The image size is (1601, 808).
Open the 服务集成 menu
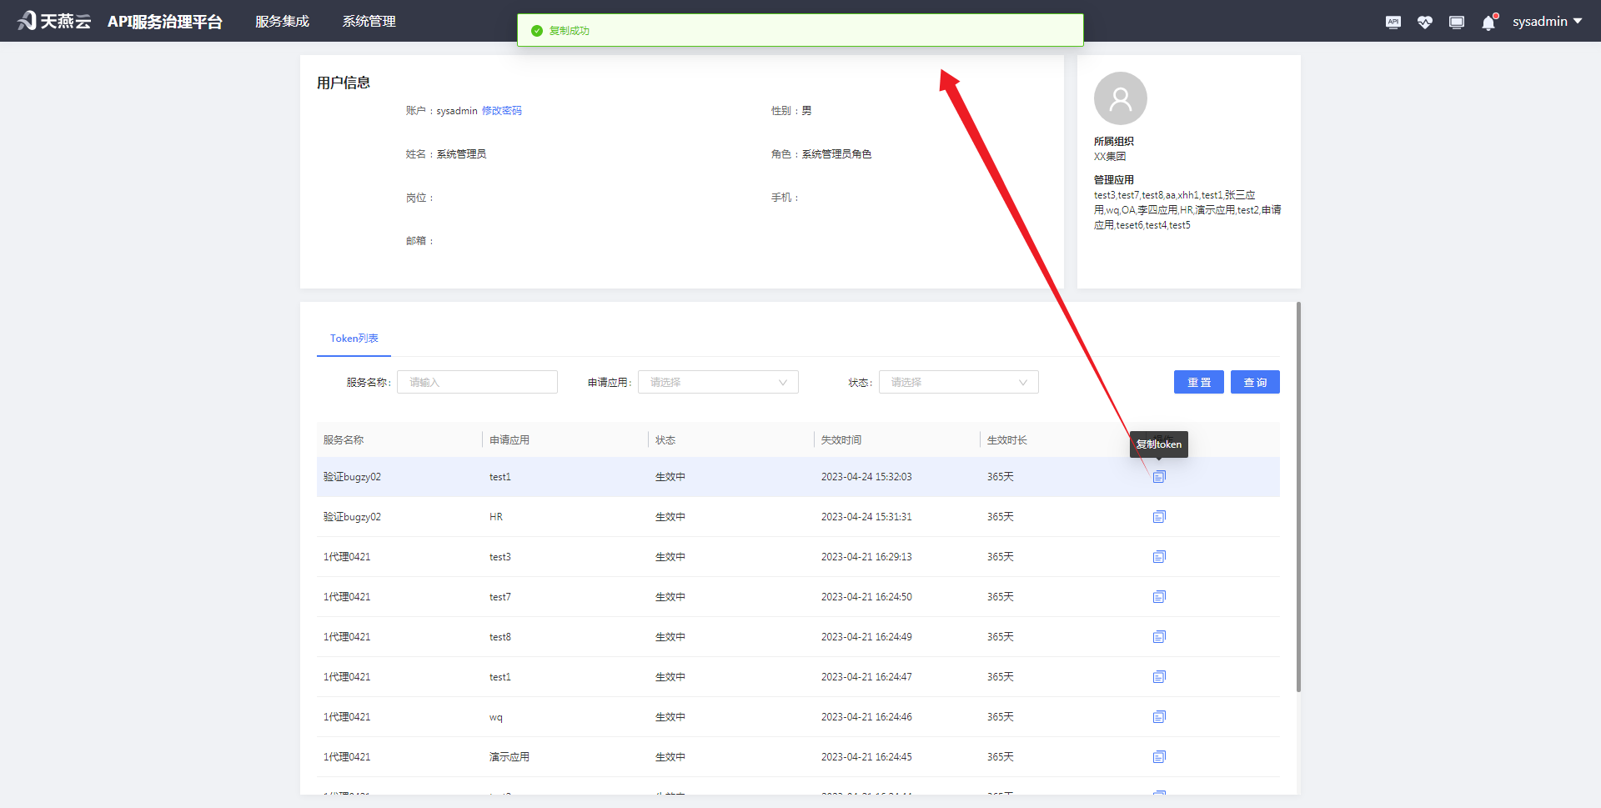282,21
